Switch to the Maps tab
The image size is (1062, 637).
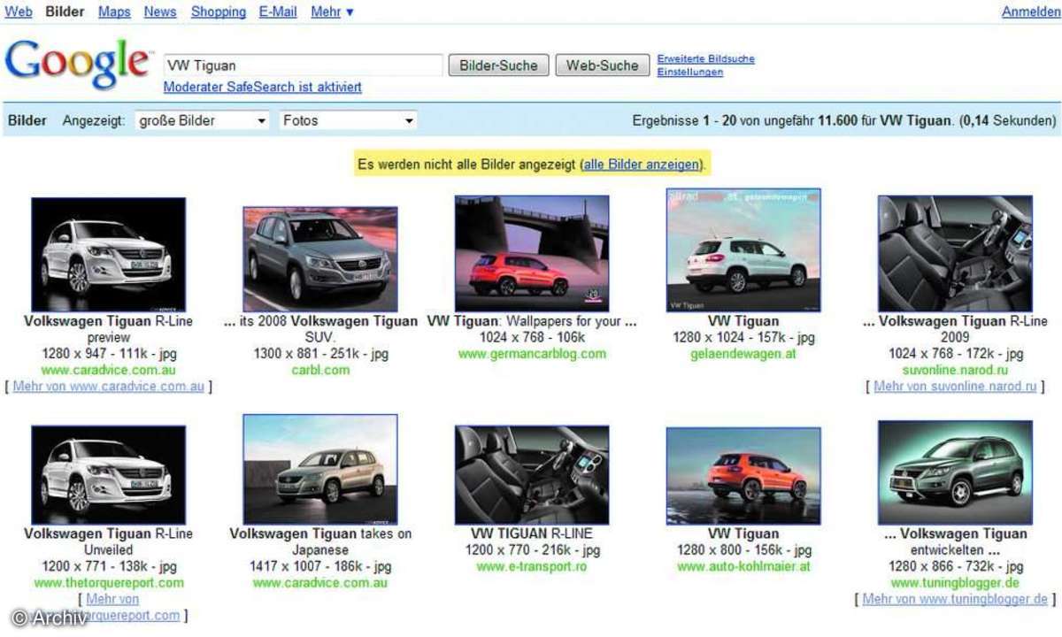click(114, 12)
